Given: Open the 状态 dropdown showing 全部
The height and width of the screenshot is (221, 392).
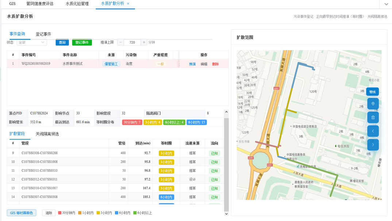Looking at the screenshot, I should [x=32, y=42].
